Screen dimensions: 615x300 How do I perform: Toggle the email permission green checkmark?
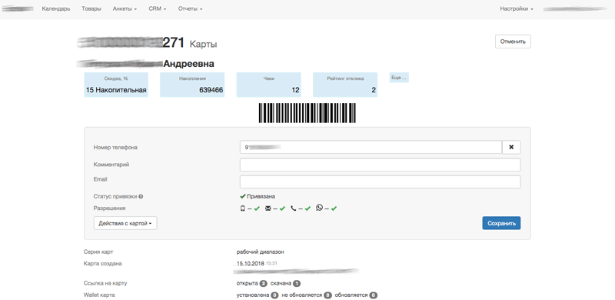point(282,208)
